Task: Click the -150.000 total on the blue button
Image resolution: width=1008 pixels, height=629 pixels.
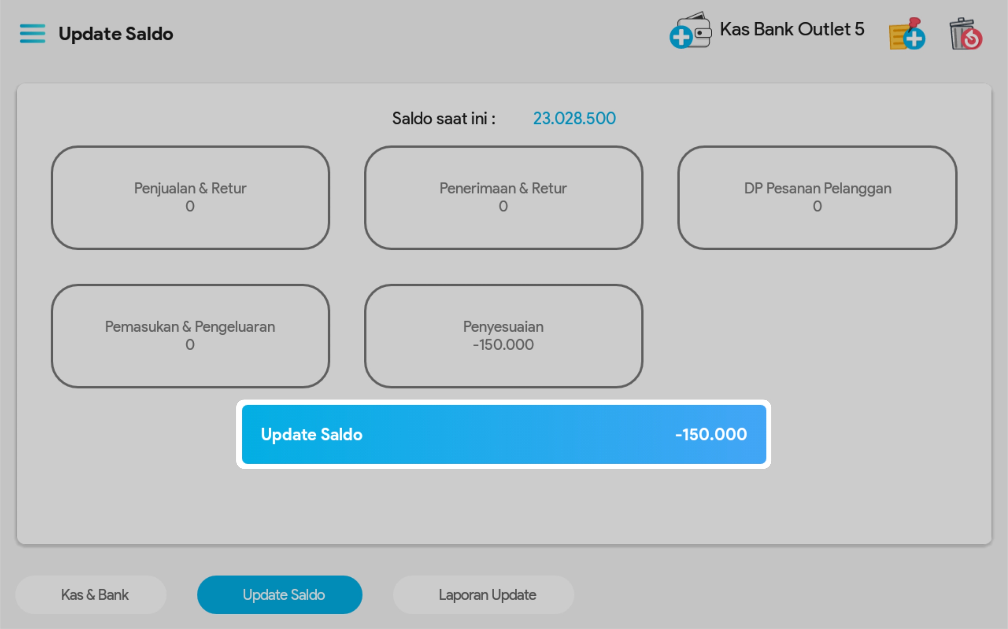Action: (x=711, y=434)
